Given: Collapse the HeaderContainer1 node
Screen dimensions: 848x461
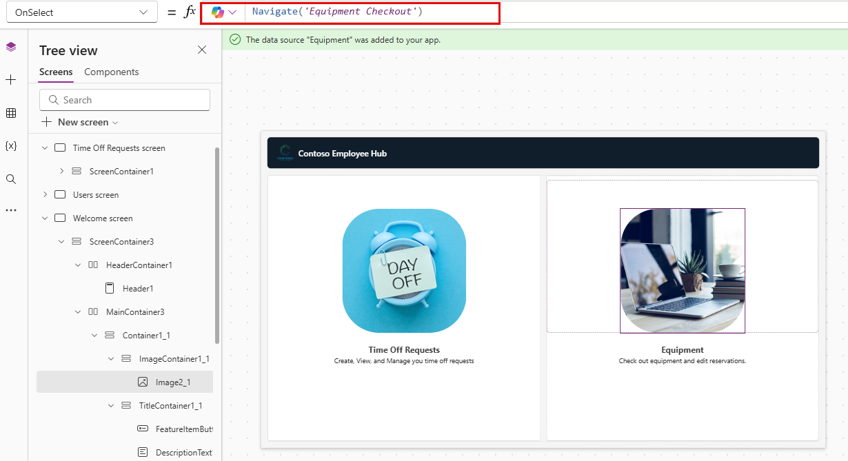Looking at the screenshot, I should pos(78,265).
